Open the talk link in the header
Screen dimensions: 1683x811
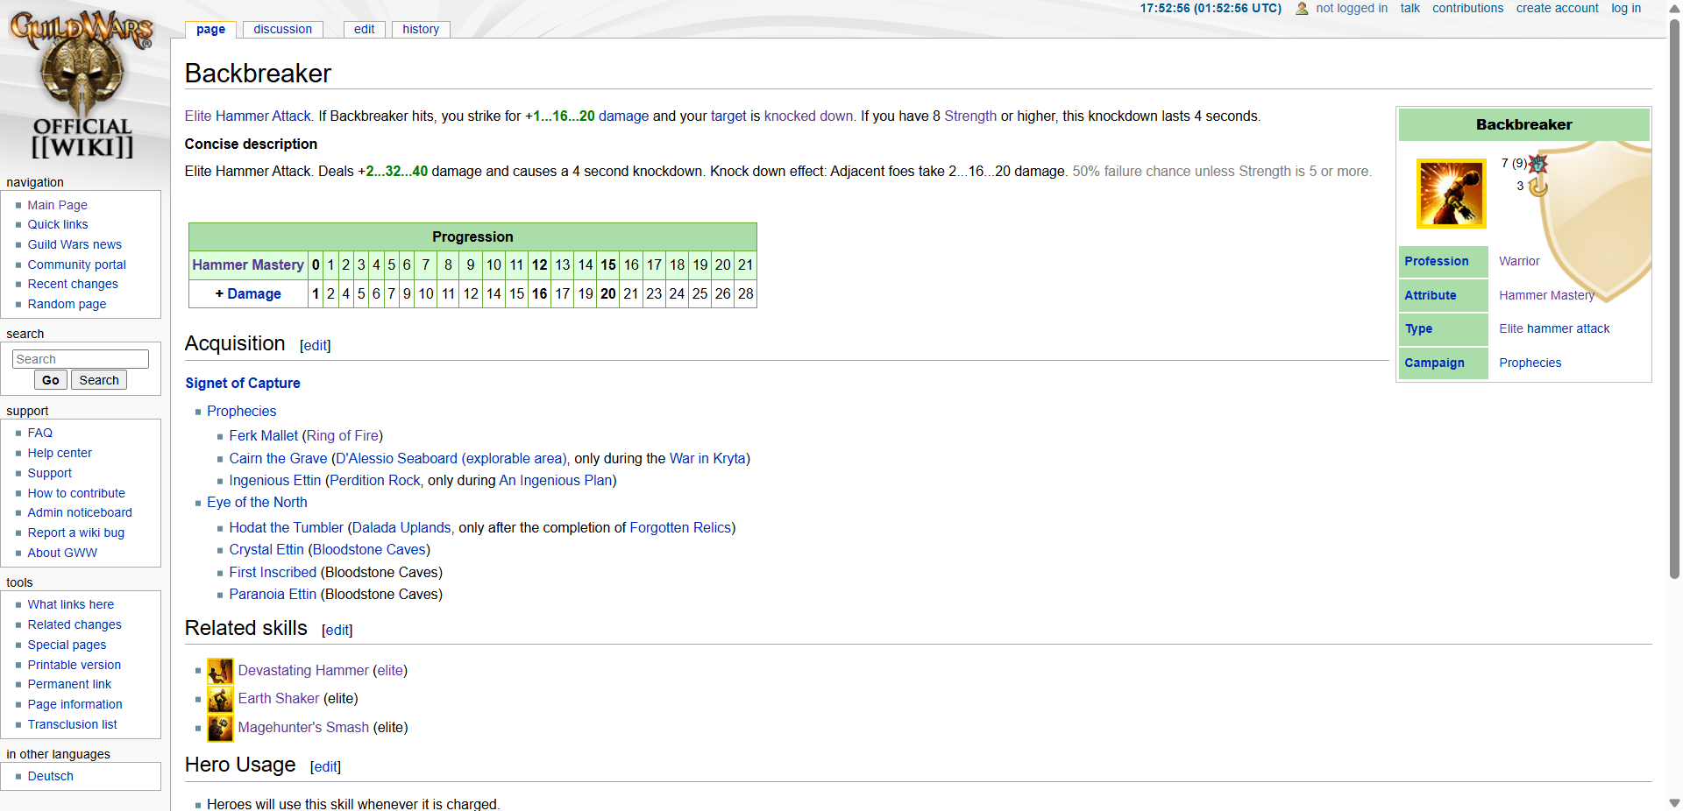1410,8
